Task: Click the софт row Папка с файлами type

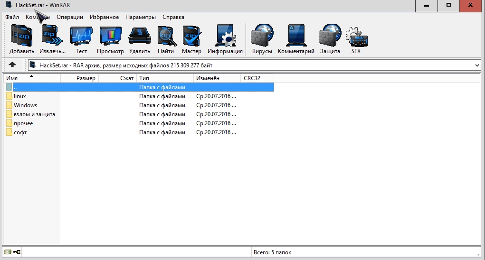Action: [x=162, y=132]
